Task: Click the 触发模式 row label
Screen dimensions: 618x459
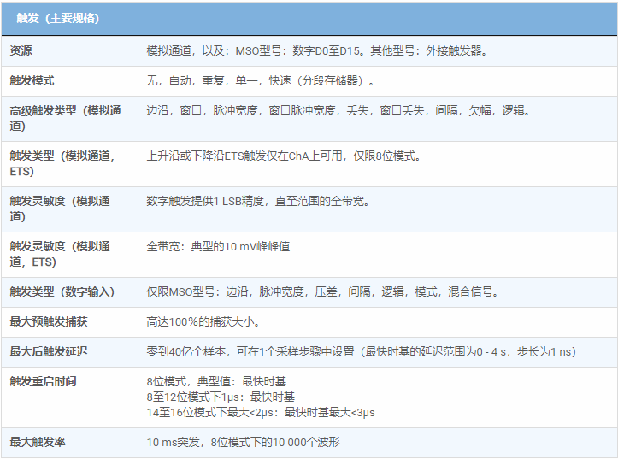Action: [32, 80]
